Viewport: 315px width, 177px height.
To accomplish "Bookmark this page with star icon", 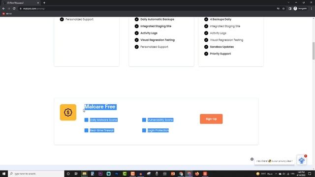I will click(x=283, y=9).
